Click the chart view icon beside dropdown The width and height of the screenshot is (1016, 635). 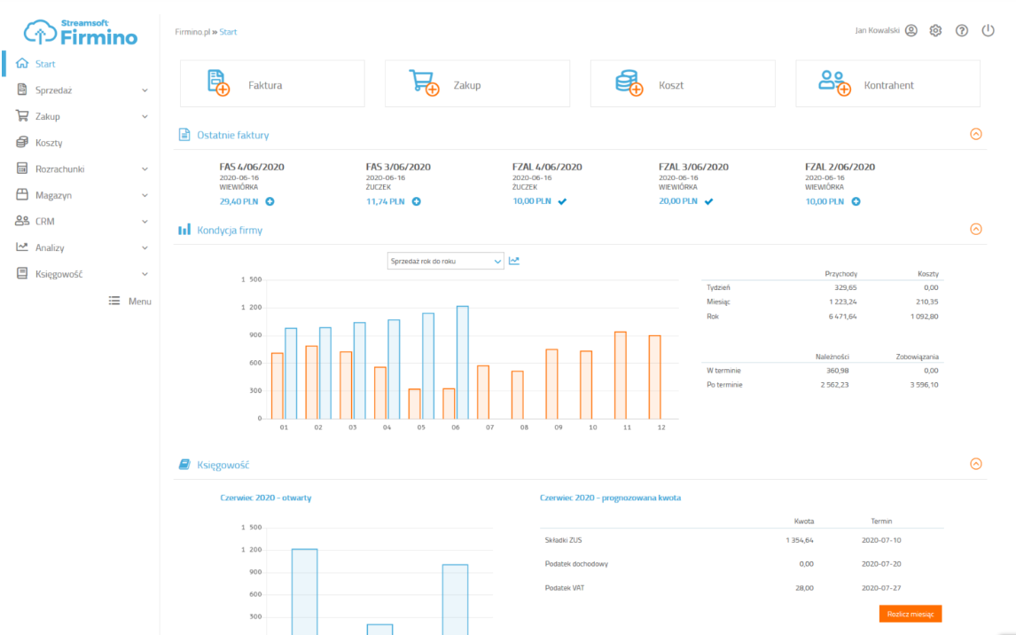(514, 261)
